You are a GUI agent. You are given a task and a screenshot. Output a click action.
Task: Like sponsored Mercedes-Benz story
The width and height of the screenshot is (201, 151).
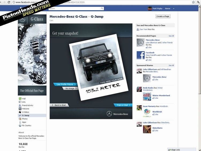(x=155, y=80)
